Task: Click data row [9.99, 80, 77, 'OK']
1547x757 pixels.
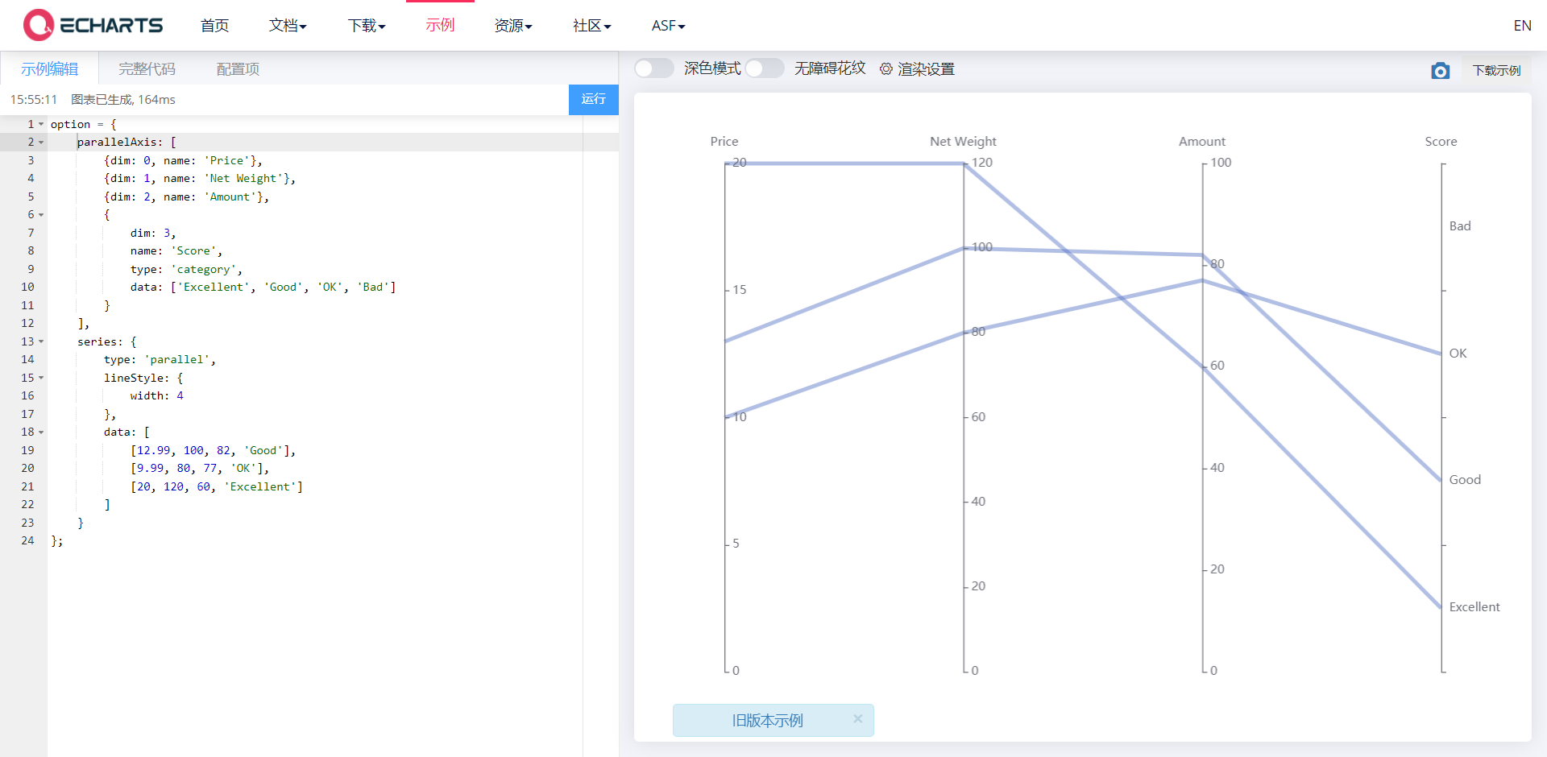Action: click(200, 469)
